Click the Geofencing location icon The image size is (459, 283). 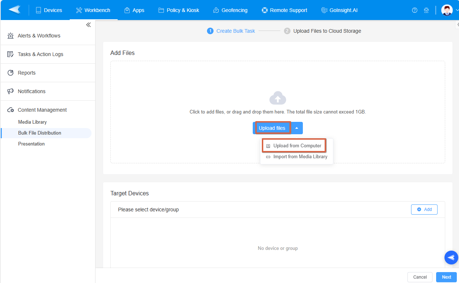coord(216,10)
